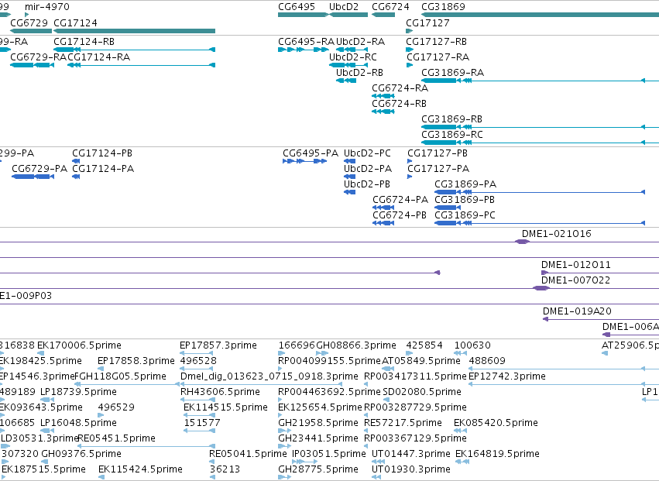Click the '100630' feature label
The width and height of the screenshot is (659, 481).
pos(472,345)
